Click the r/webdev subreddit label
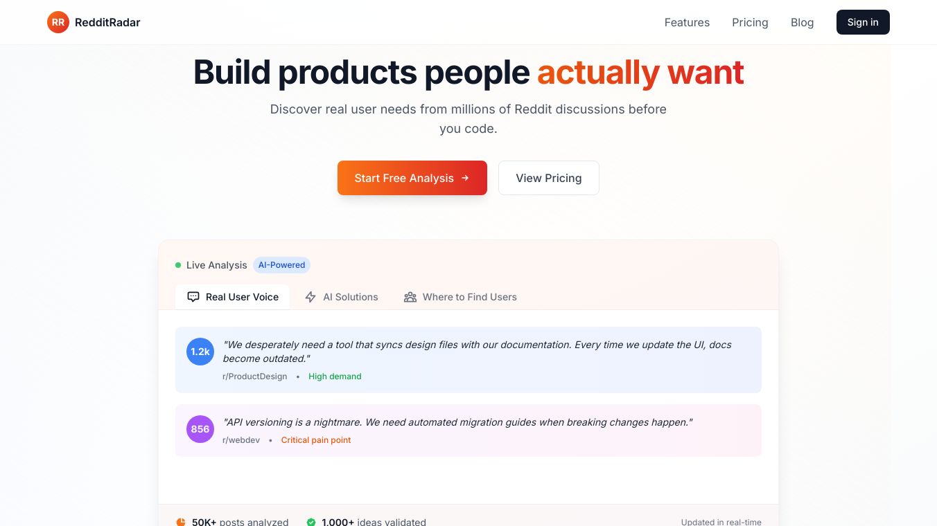This screenshot has width=937, height=526. pyautogui.click(x=241, y=440)
